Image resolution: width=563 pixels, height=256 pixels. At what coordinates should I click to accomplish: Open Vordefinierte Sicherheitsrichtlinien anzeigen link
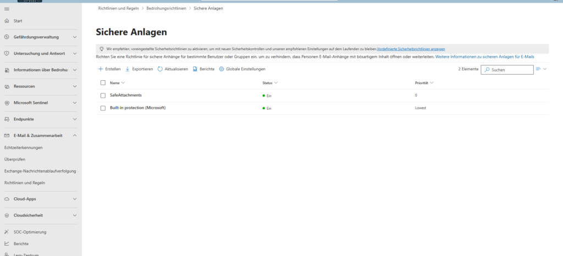pos(411,49)
